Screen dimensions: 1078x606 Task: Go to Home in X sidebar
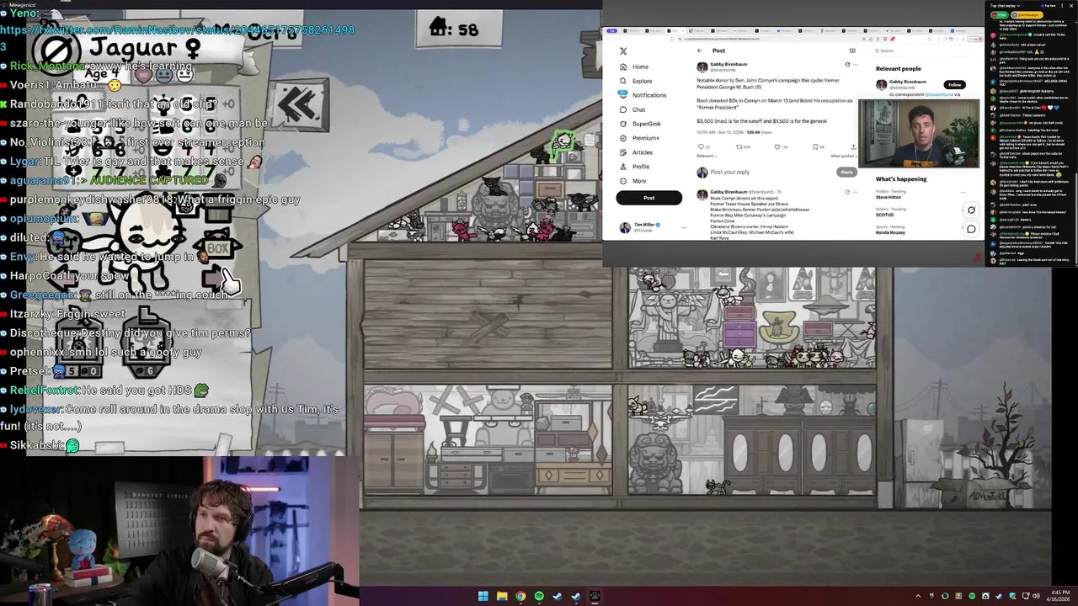635,66
